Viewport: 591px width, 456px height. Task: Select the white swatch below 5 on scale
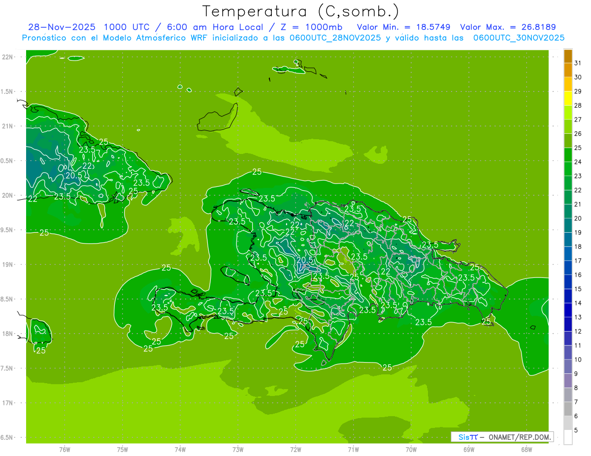(x=568, y=437)
